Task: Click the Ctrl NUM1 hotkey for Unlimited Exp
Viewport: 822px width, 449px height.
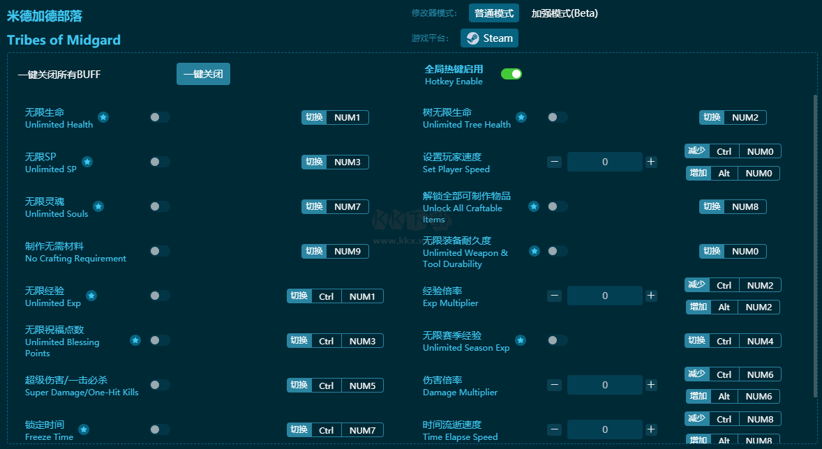Action: coord(335,296)
